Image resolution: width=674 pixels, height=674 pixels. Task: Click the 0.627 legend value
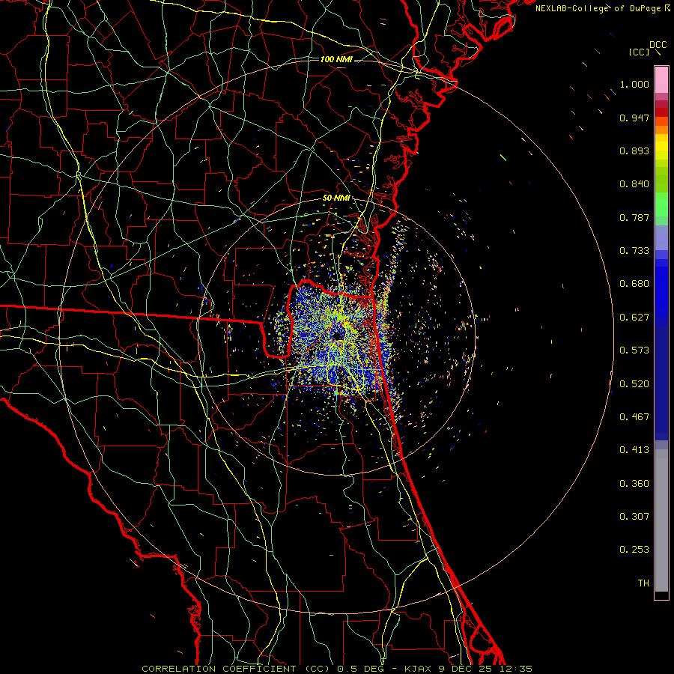click(x=634, y=318)
